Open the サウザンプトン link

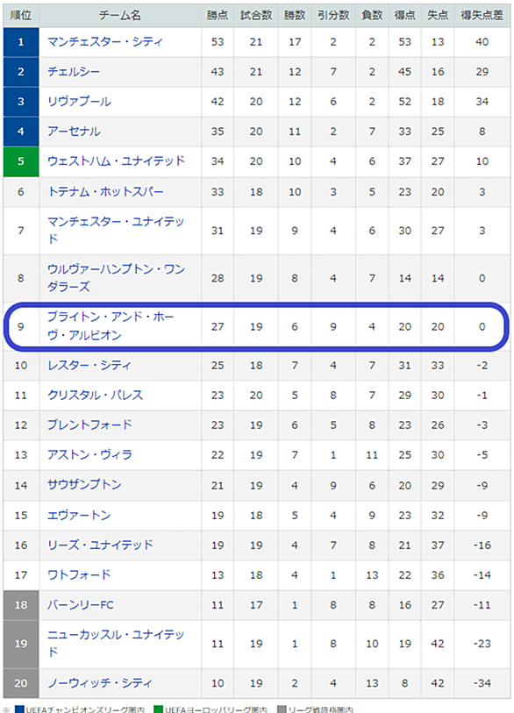[x=84, y=485]
